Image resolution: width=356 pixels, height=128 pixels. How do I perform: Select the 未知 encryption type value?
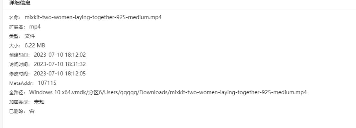[x=39, y=102]
